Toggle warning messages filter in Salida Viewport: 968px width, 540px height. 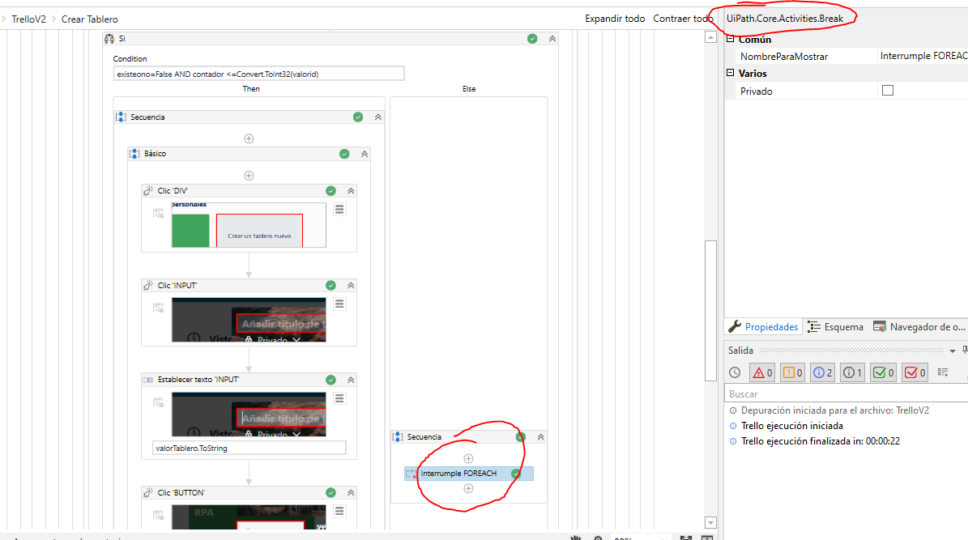793,372
